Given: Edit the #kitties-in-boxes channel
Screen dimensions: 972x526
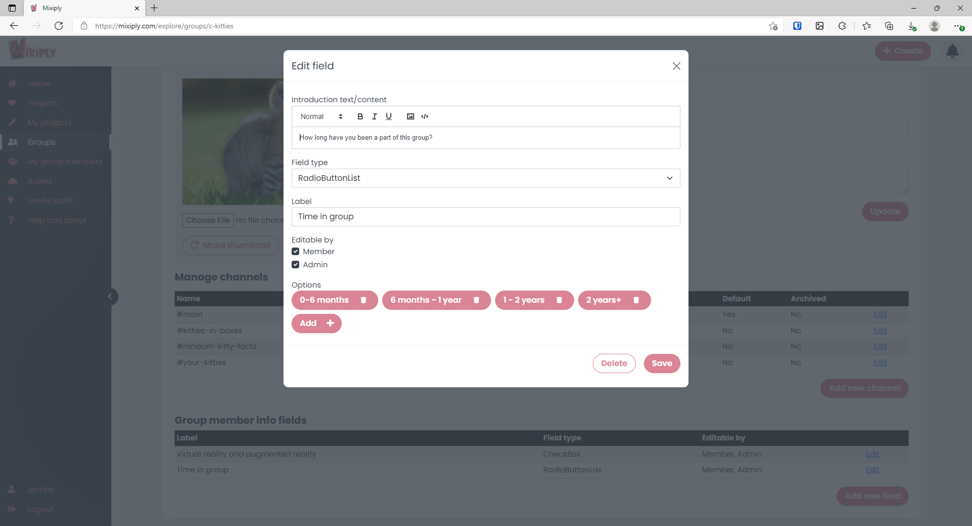Looking at the screenshot, I should point(880,331).
